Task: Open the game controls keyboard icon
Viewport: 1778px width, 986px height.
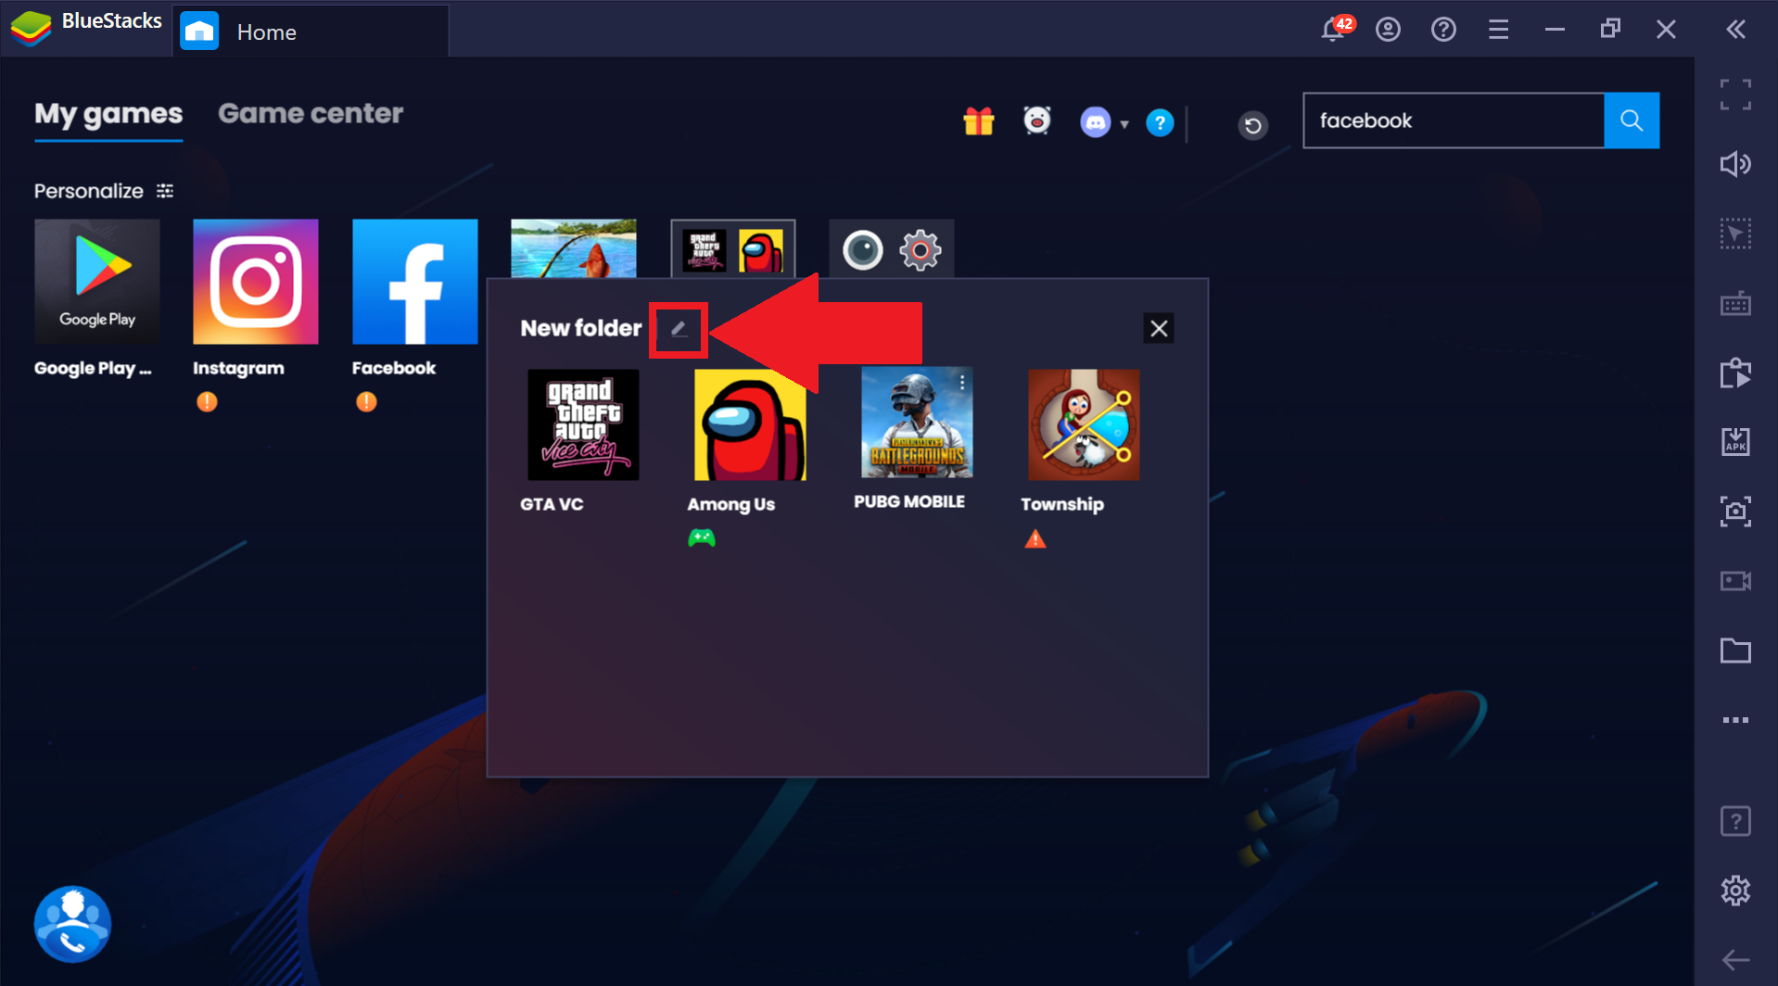Action: (1735, 303)
